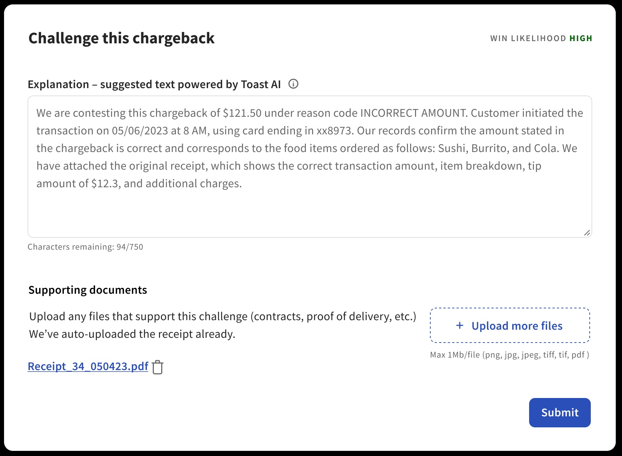622x456 pixels.
Task: Click the Explanation field label text
Action: (154, 84)
